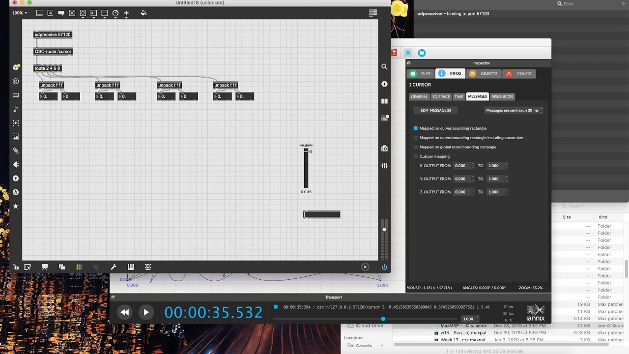Screen dimensions: 629x354
Task: Open Max Vizzie modules icon
Action: 16,178
